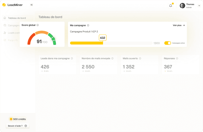Image resolution: width=203 pixels, height=132 pixels.
Task: Open Leads contacts sidebar item
Action: click(12, 33)
